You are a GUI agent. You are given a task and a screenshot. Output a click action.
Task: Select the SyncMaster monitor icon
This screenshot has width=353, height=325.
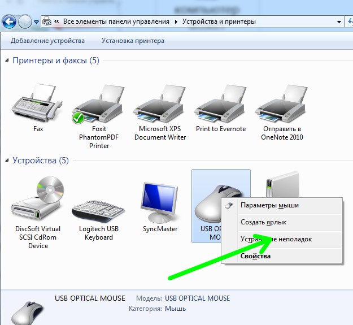click(x=160, y=203)
